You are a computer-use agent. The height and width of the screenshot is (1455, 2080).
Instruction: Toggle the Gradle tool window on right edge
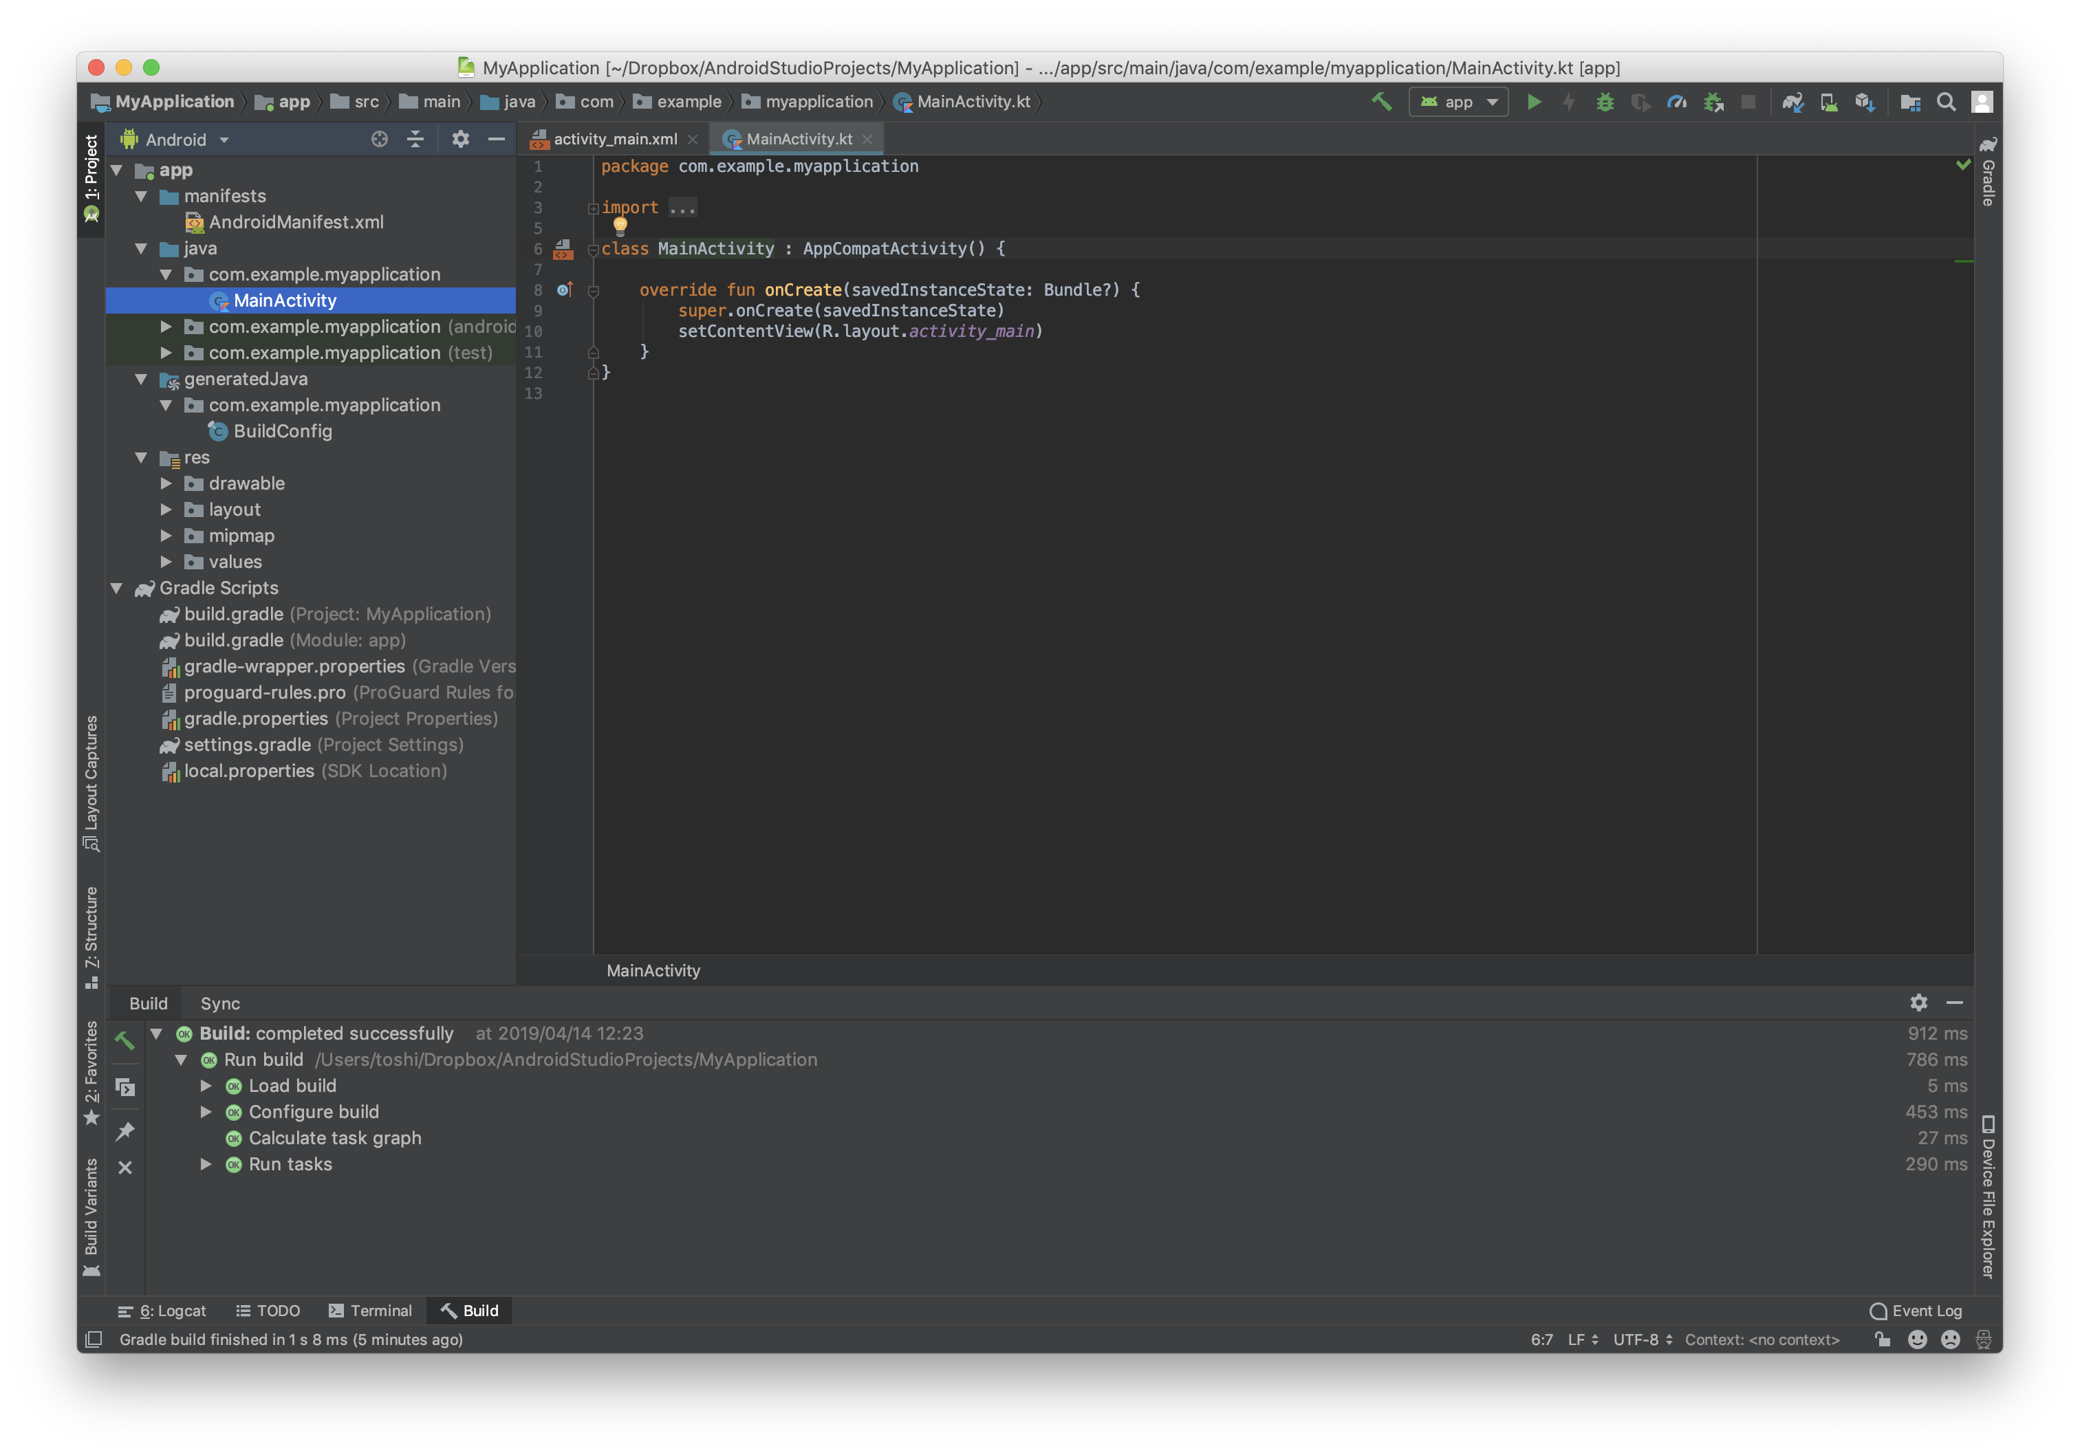1989,172
